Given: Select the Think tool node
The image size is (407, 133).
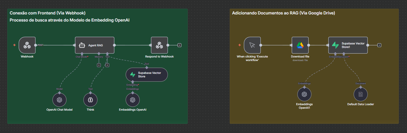Looking at the screenshot, I should 90,100.
